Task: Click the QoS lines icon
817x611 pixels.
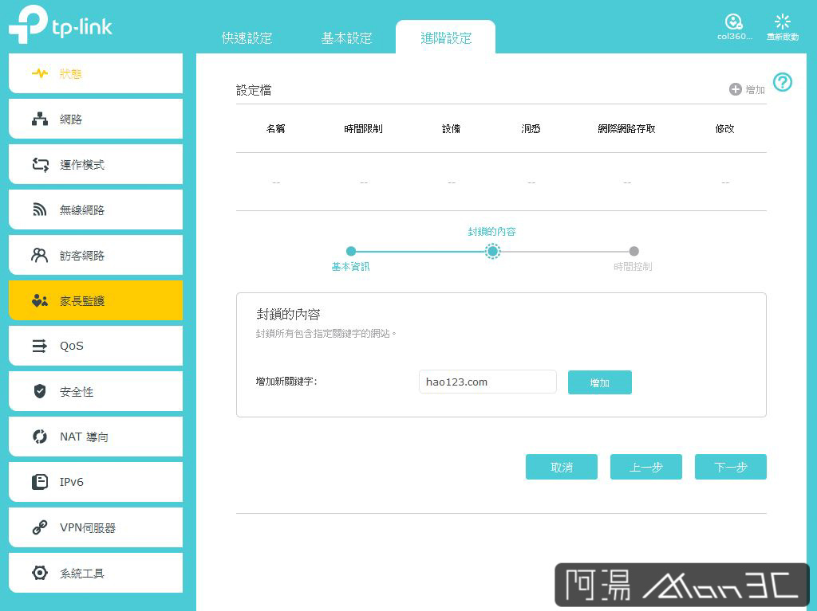Action: point(40,346)
